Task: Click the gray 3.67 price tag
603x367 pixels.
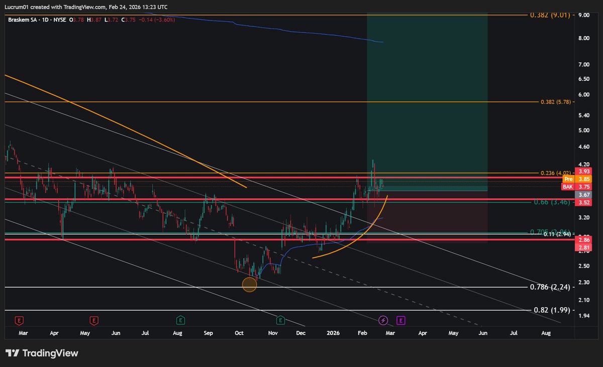Action: pos(584,194)
